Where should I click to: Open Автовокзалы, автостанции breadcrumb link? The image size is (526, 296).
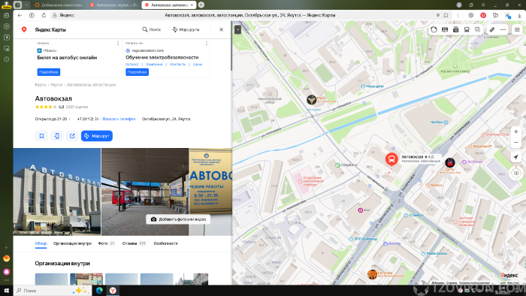point(91,85)
